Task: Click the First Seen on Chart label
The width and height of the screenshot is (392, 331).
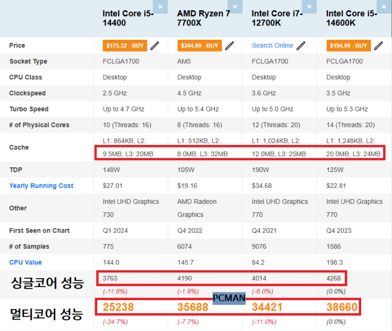Action: (39, 231)
